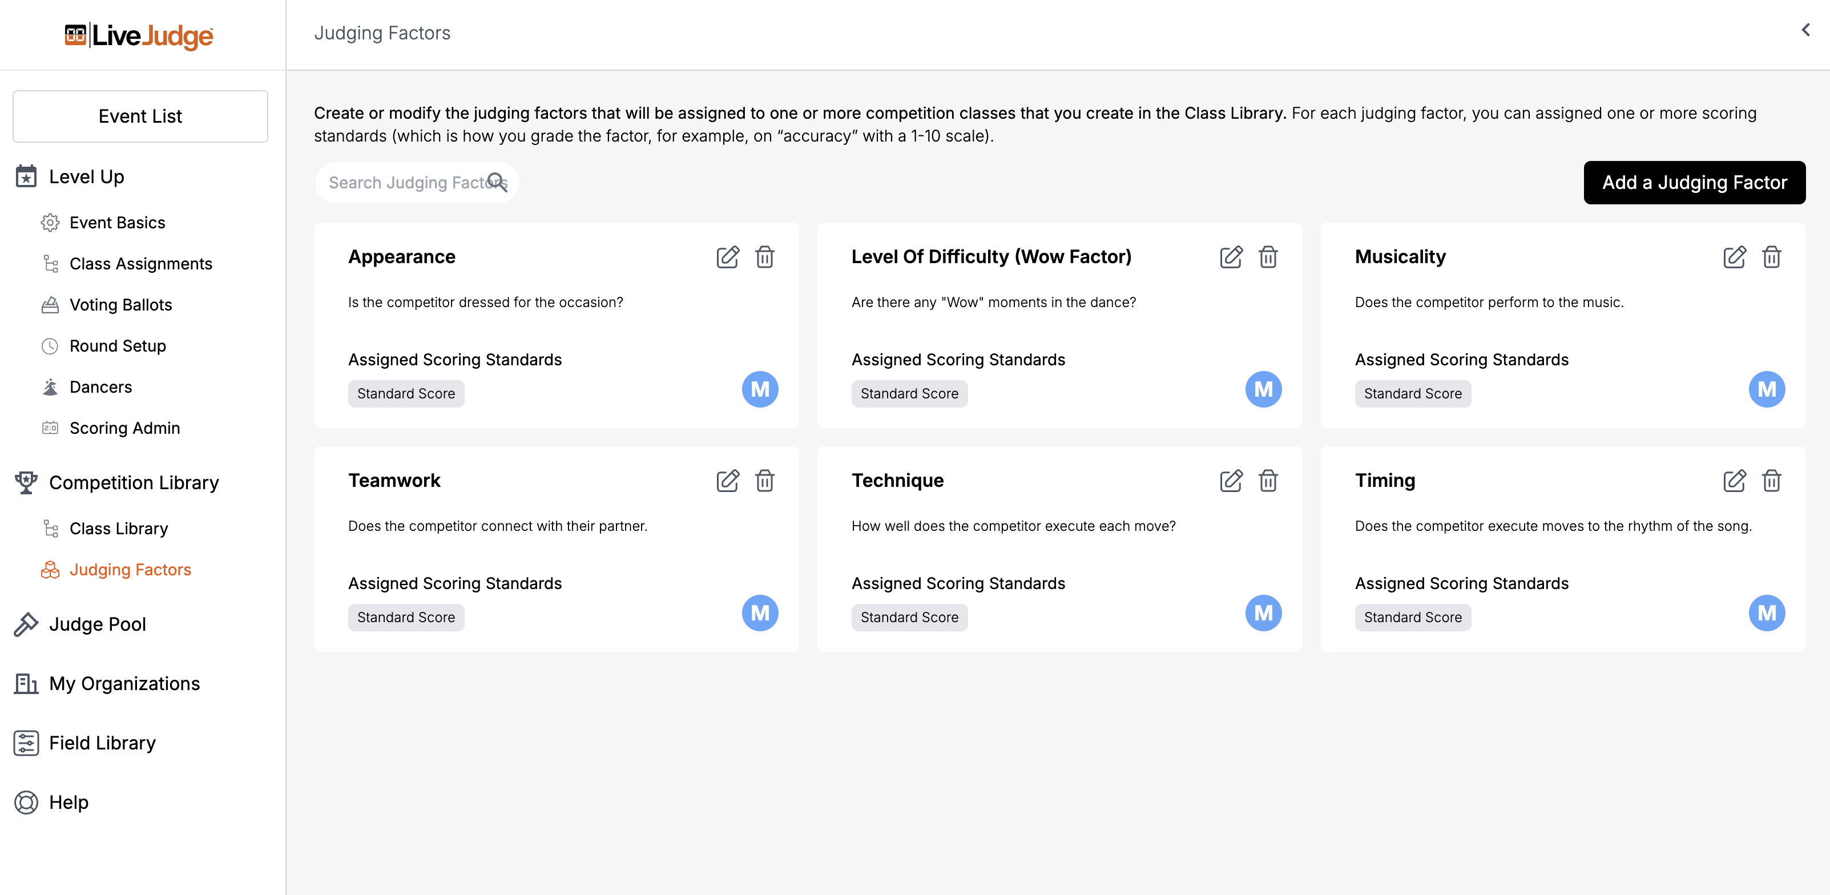Open Scoring Admin page
This screenshot has height=895, width=1830.
click(124, 428)
